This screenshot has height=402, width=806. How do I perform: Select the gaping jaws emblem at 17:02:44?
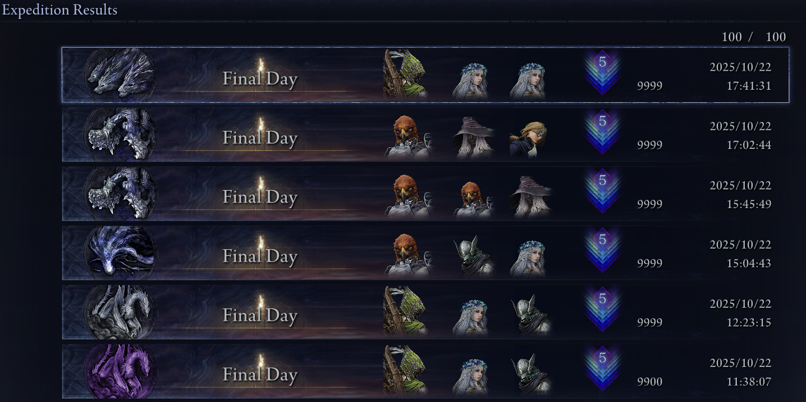pyautogui.click(x=120, y=134)
